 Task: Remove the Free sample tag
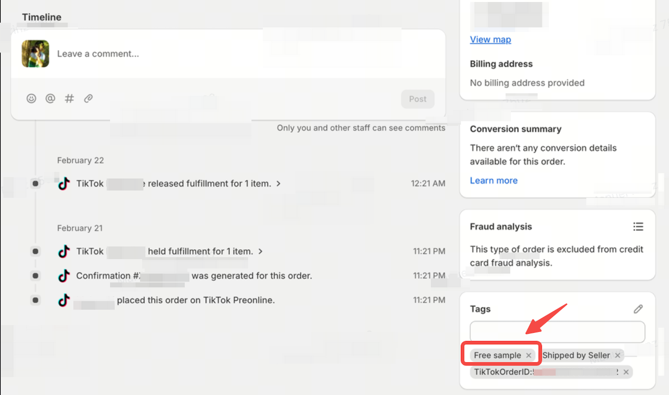click(529, 355)
